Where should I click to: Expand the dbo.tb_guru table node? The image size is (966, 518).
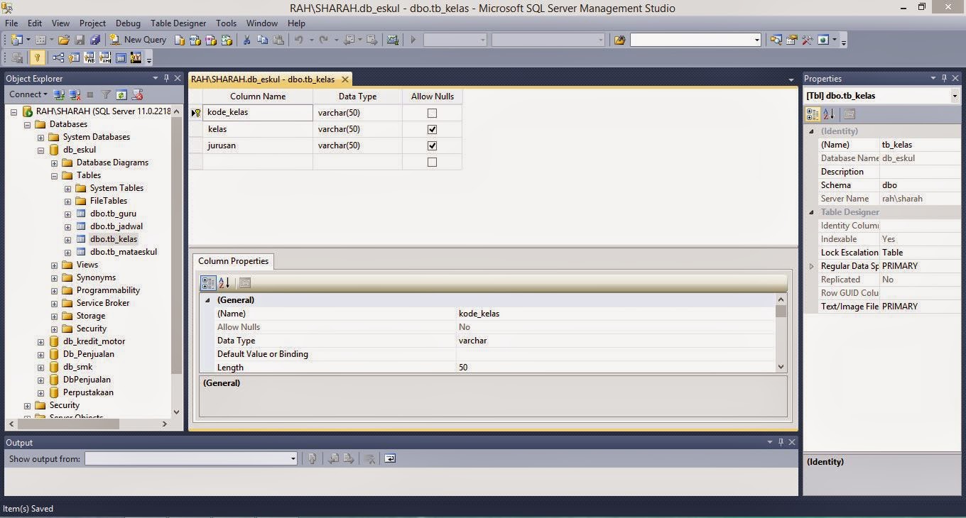[68, 214]
